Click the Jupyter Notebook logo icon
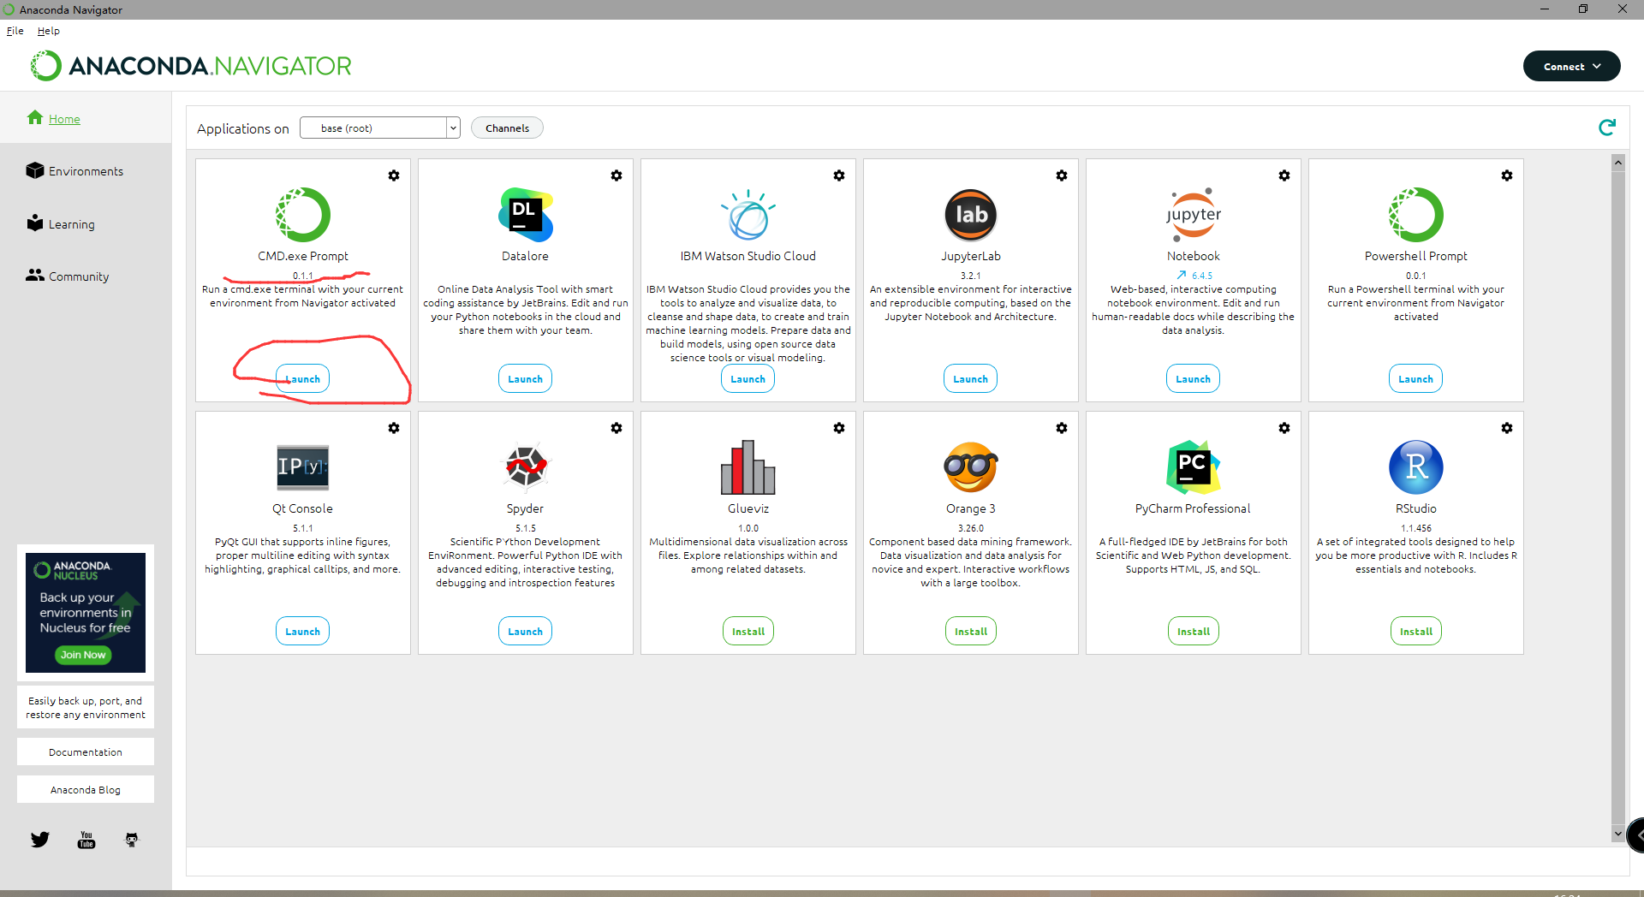This screenshot has width=1644, height=897. (1194, 215)
